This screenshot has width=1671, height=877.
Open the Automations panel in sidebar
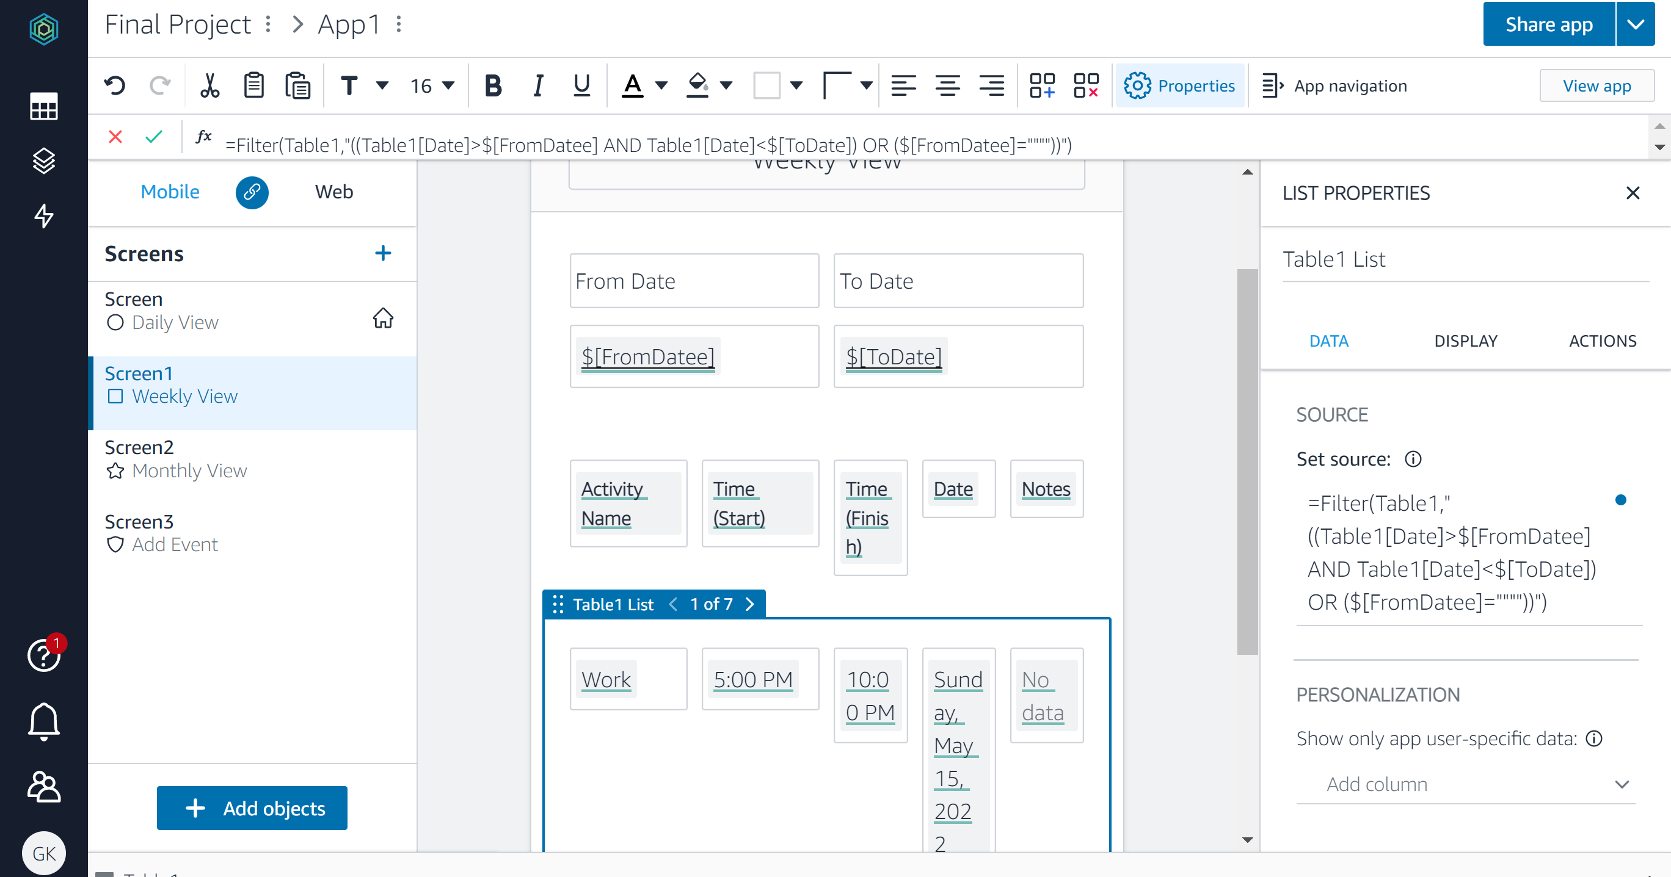pyautogui.click(x=43, y=217)
